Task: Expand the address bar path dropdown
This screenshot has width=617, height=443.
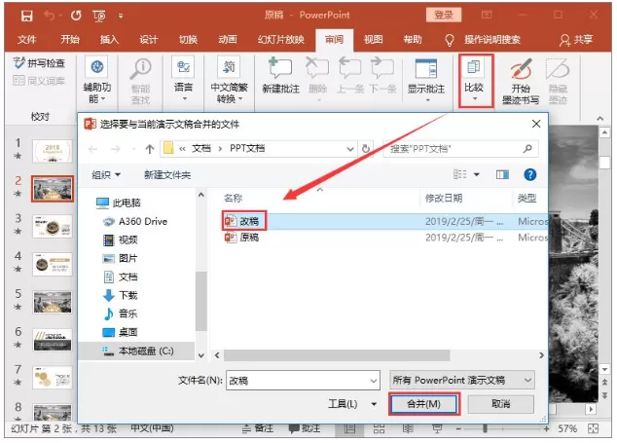Action: [x=349, y=149]
